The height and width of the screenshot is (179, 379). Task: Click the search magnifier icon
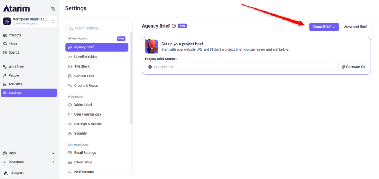[71, 28]
